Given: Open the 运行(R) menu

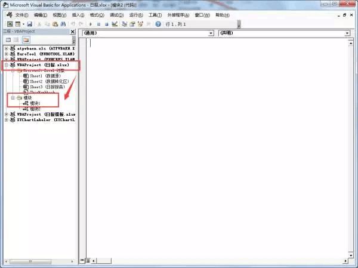Looking at the screenshot, I should click(136, 15).
